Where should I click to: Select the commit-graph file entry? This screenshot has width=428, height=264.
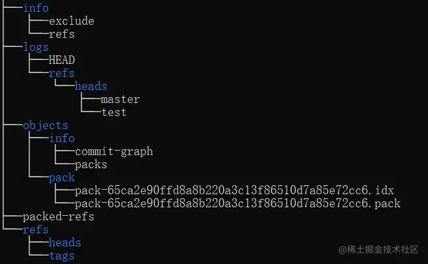113,151
